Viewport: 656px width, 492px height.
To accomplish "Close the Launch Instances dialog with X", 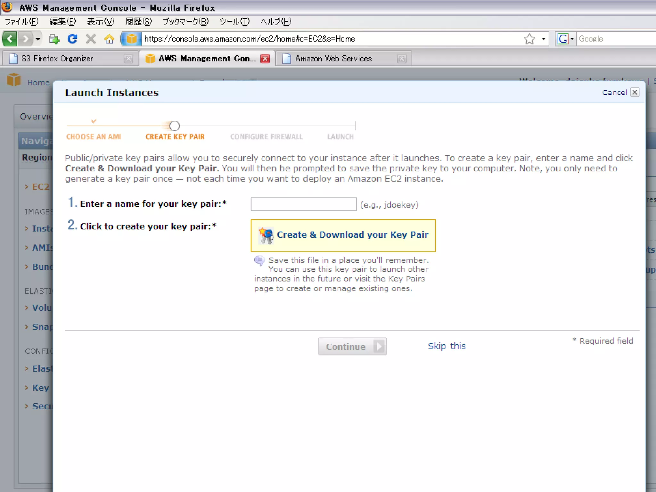I will coord(635,92).
